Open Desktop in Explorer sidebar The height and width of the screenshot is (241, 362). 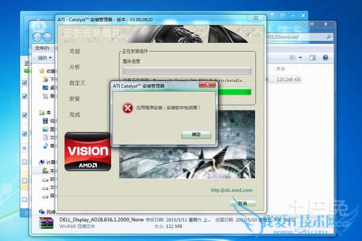(x=45, y=88)
